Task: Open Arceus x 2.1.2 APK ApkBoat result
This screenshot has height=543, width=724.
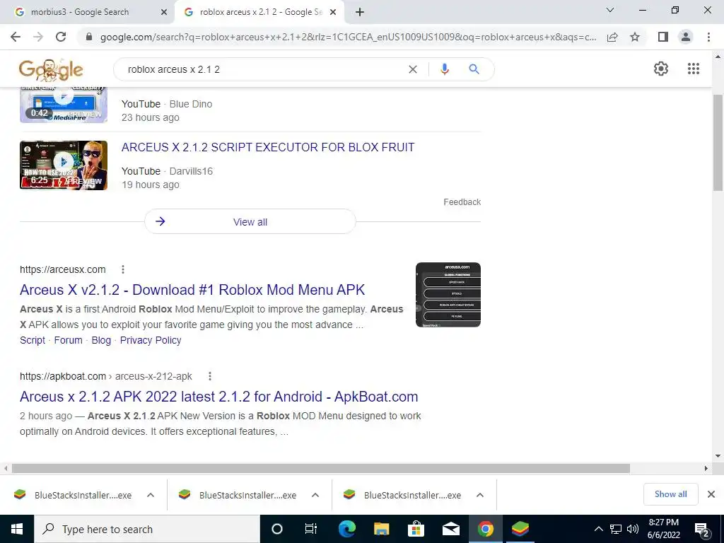Action: click(x=219, y=397)
